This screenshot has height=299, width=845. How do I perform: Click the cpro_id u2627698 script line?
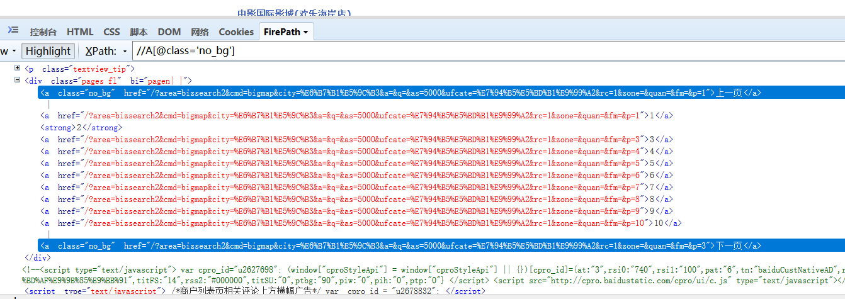(434, 269)
